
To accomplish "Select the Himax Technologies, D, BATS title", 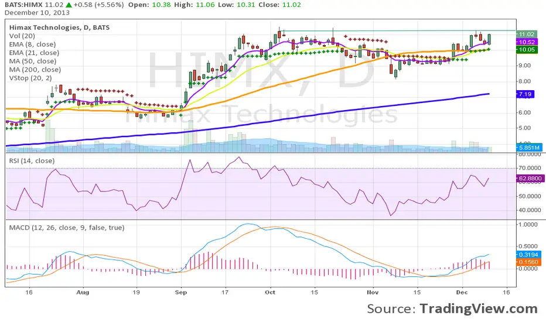I will pos(59,28).
